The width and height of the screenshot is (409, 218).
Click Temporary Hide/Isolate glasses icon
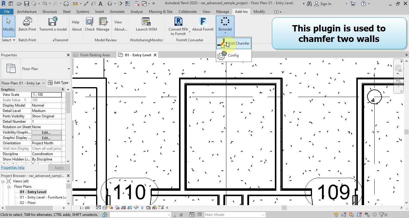(x=136, y=208)
